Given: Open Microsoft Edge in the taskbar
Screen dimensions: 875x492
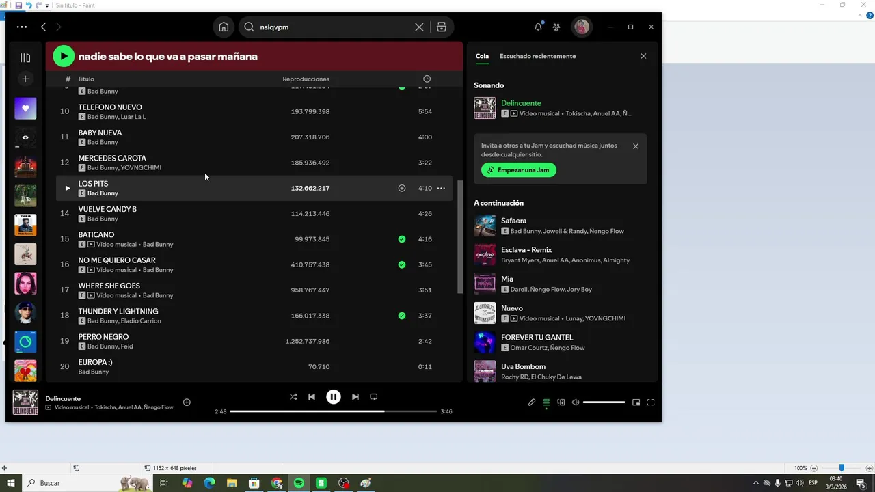Looking at the screenshot, I should (x=209, y=483).
